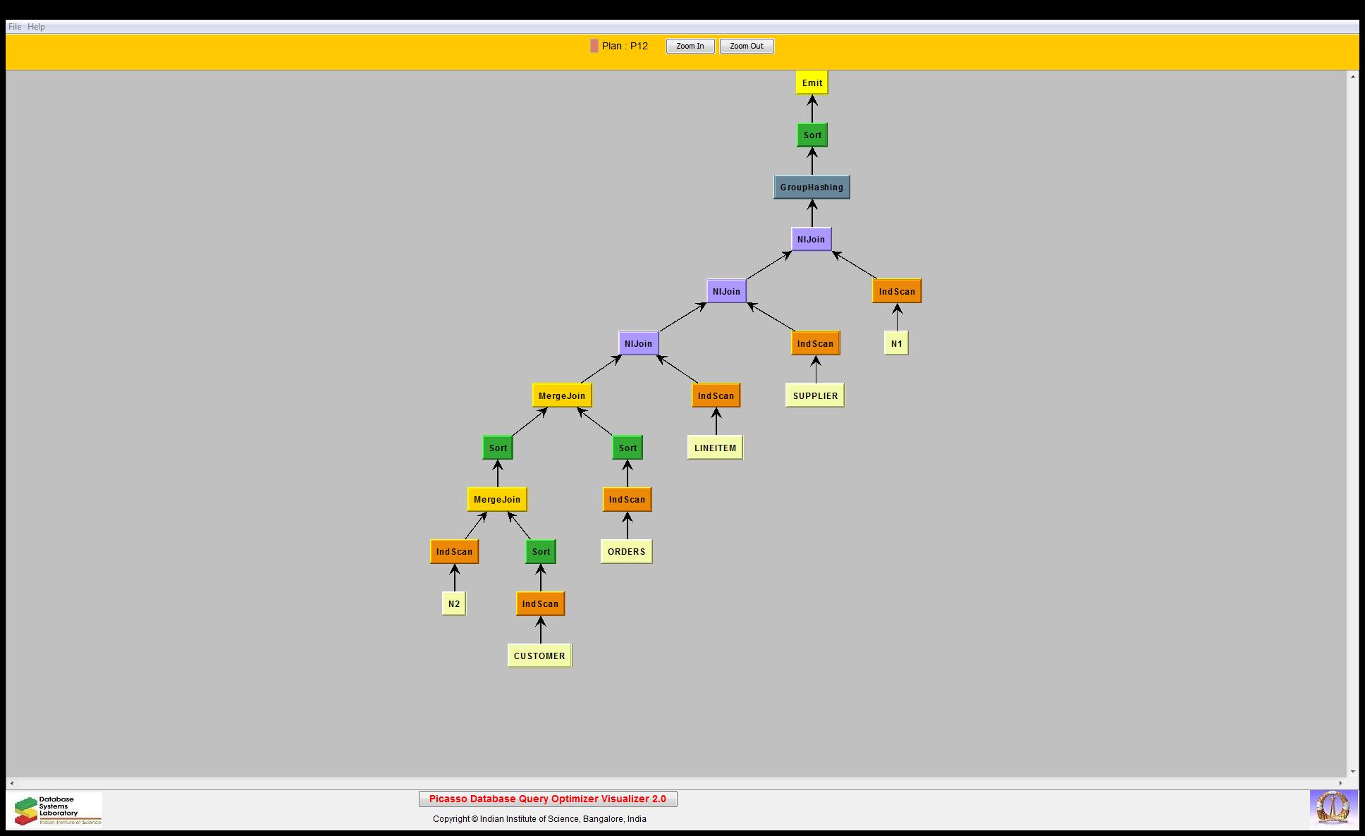Click the Picasso Database Query Optimizer Visualizer label
Screen dimensions: 1365x836
pyautogui.click(x=547, y=799)
